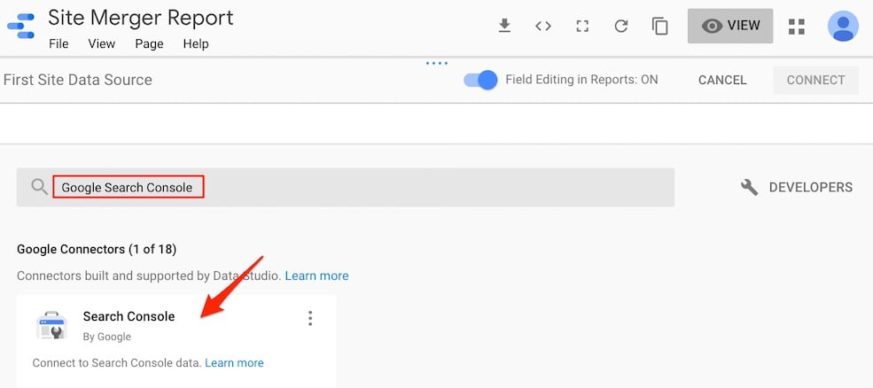The width and height of the screenshot is (873, 388).
Task: Click 'Field Editing in Reports: ON' label
Action: [581, 80]
